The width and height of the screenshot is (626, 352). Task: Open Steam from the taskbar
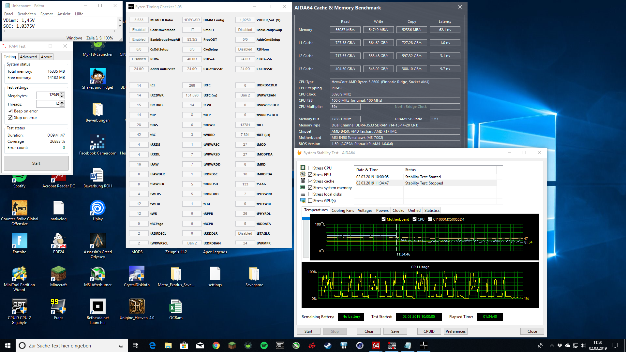[x=328, y=345]
